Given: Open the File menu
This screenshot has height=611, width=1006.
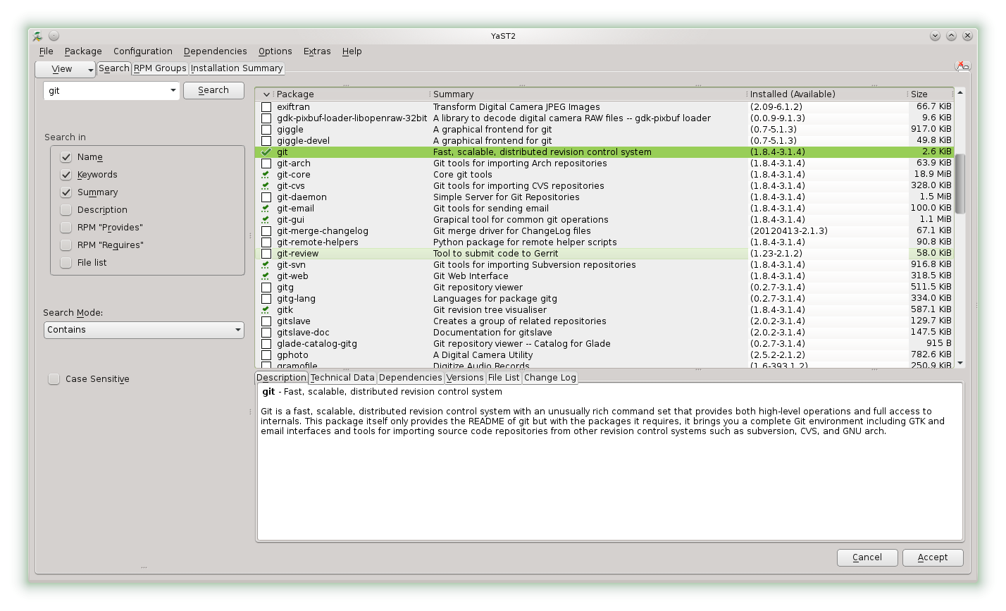Looking at the screenshot, I should pos(46,51).
